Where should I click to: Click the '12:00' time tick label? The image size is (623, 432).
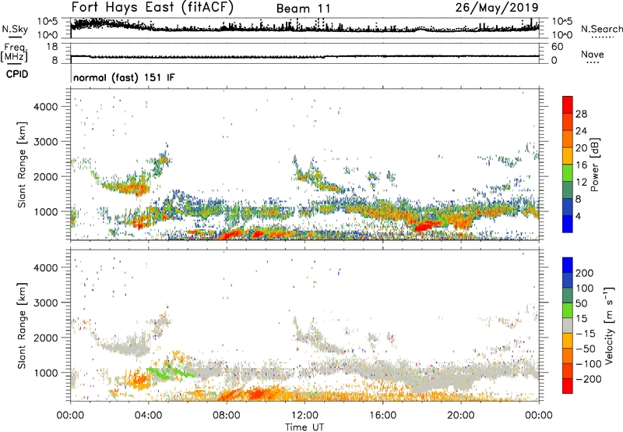pos(304,416)
